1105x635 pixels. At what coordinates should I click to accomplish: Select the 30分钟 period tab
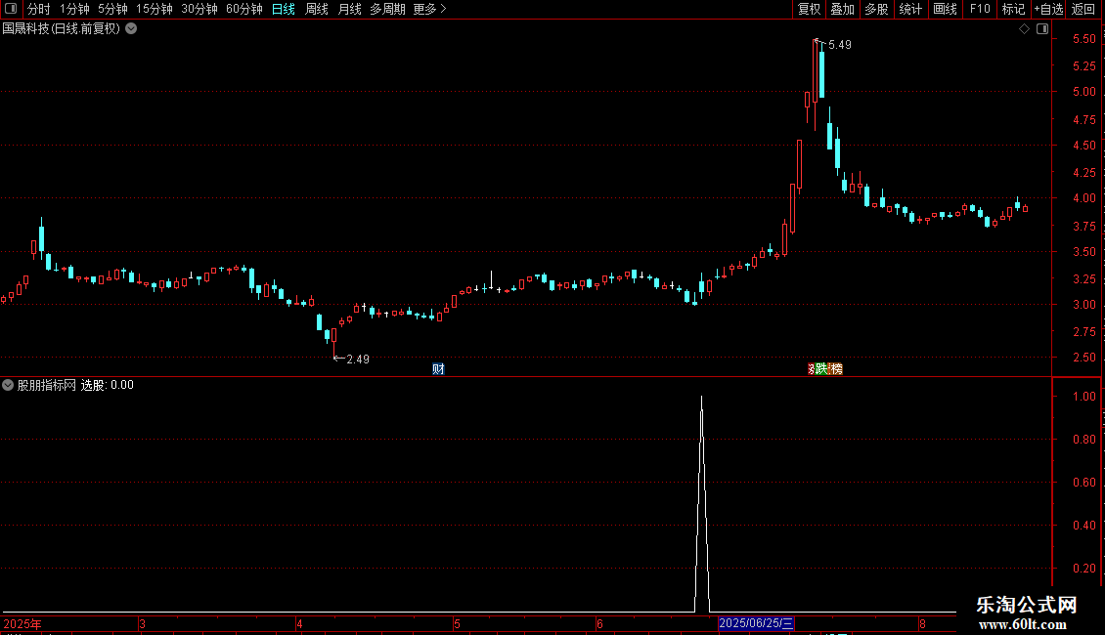[199, 9]
